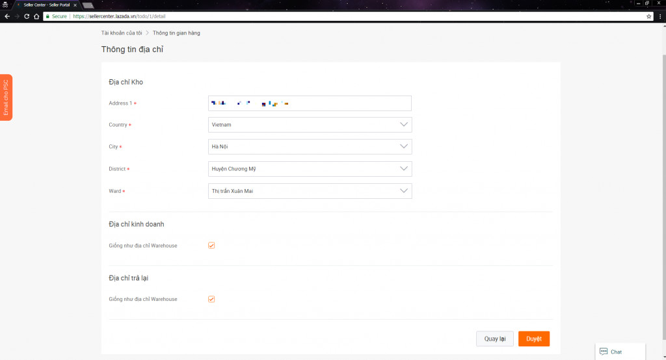Screen dimensions: 666x360
Task: Go to the browser home page icon
Action: click(x=36, y=16)
